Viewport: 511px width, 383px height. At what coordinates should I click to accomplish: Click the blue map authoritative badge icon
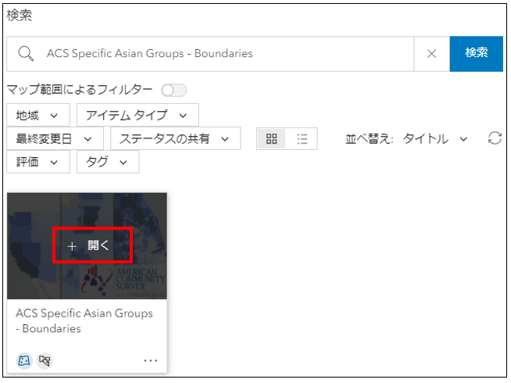pos(24,360)
